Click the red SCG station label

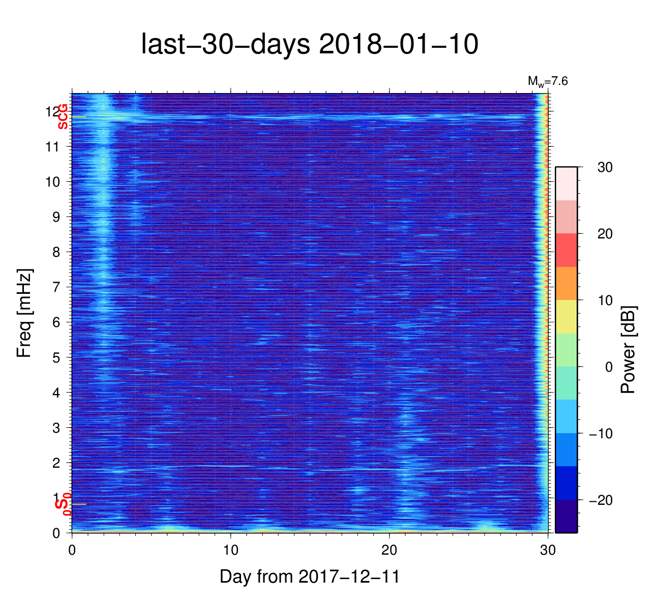tap(63, 116)
